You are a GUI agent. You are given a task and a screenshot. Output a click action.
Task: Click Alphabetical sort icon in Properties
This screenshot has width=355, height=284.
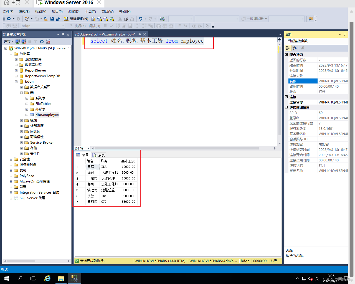coord(295,48)
